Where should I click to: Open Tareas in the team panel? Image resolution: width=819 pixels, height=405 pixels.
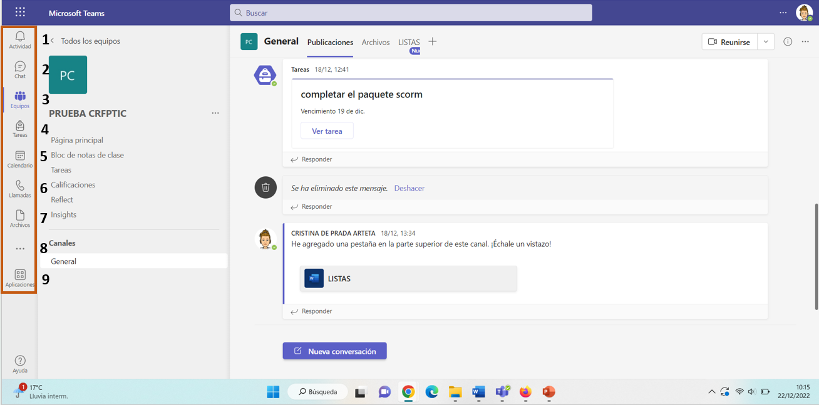tap(61, 170)
